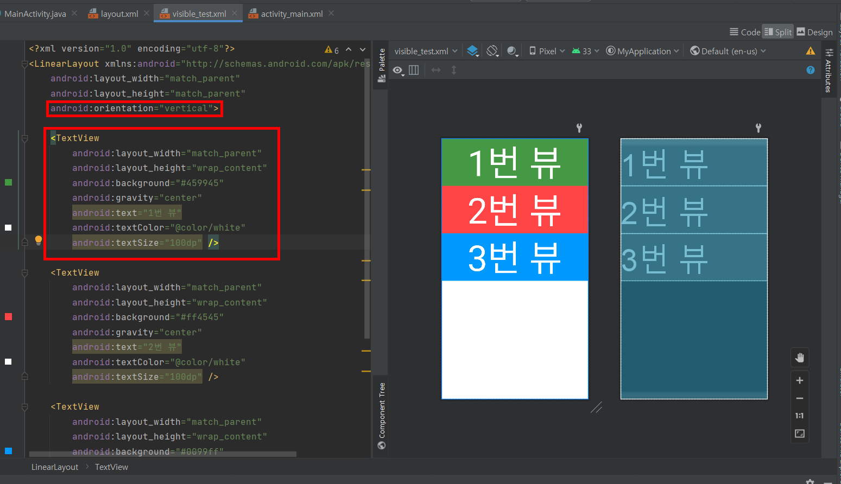Click the zoom to fit screen icon
Image resolution: width=841 pixels, height=484 pixels.
[800, 434]
